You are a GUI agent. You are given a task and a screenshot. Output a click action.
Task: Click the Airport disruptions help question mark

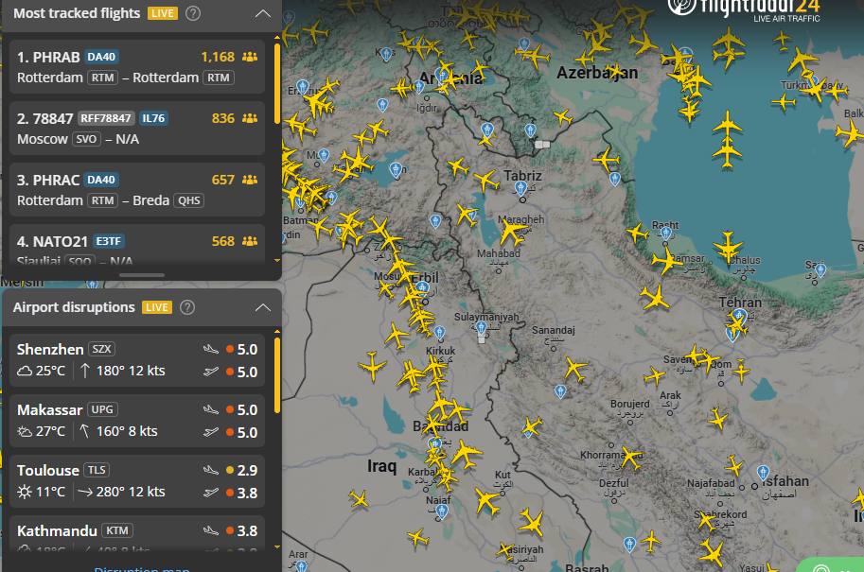coord(187,307)
